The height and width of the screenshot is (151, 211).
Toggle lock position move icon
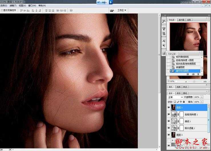point(181,102)
